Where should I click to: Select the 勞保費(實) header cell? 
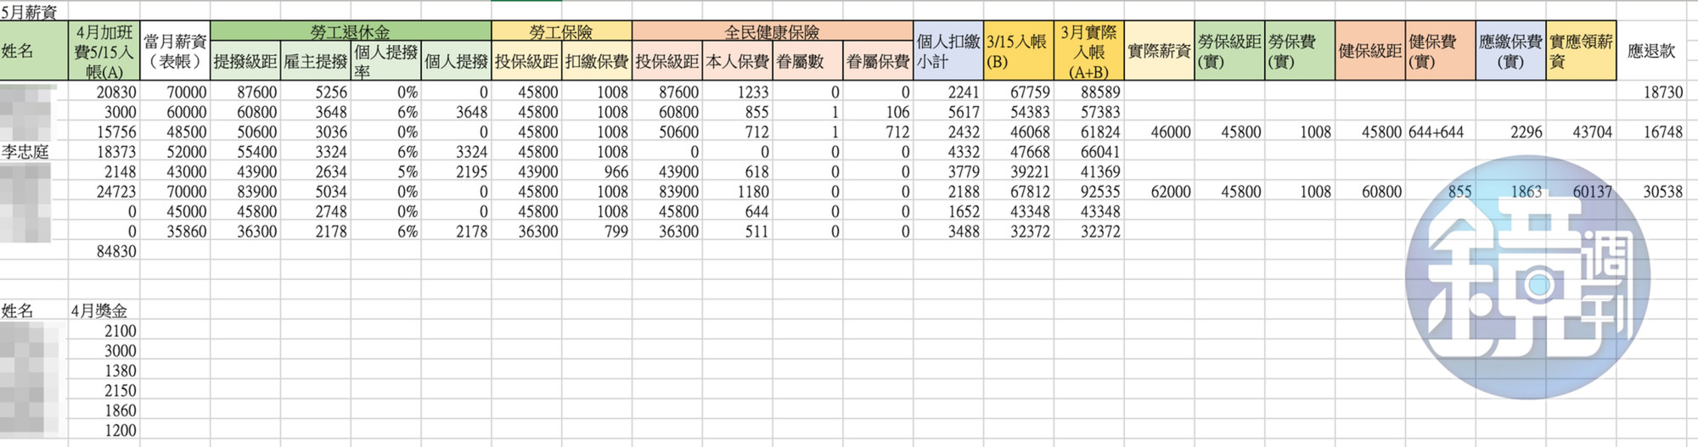[1299, 51]
